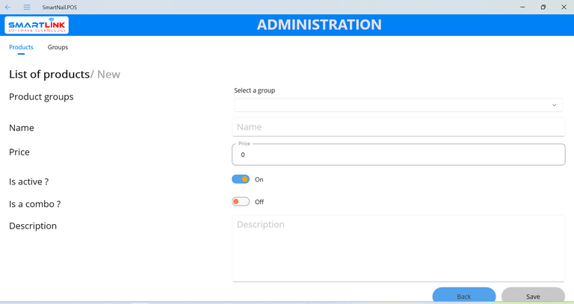Restore down the application window
The width and height of the screenshot is (574, 304).
tap(543, 7)
